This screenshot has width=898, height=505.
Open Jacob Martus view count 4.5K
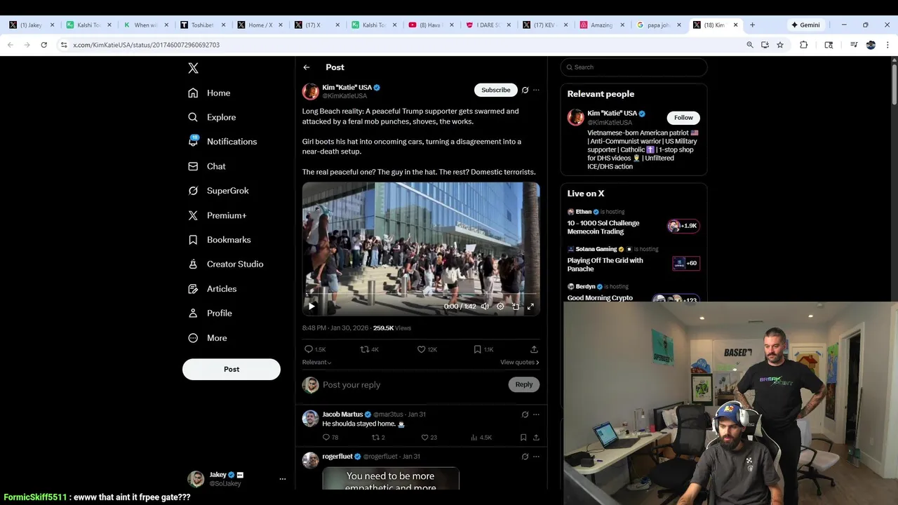pos(481,438)
